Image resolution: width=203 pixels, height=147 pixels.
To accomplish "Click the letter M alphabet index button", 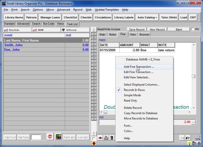I will click(x=94, y=75).
